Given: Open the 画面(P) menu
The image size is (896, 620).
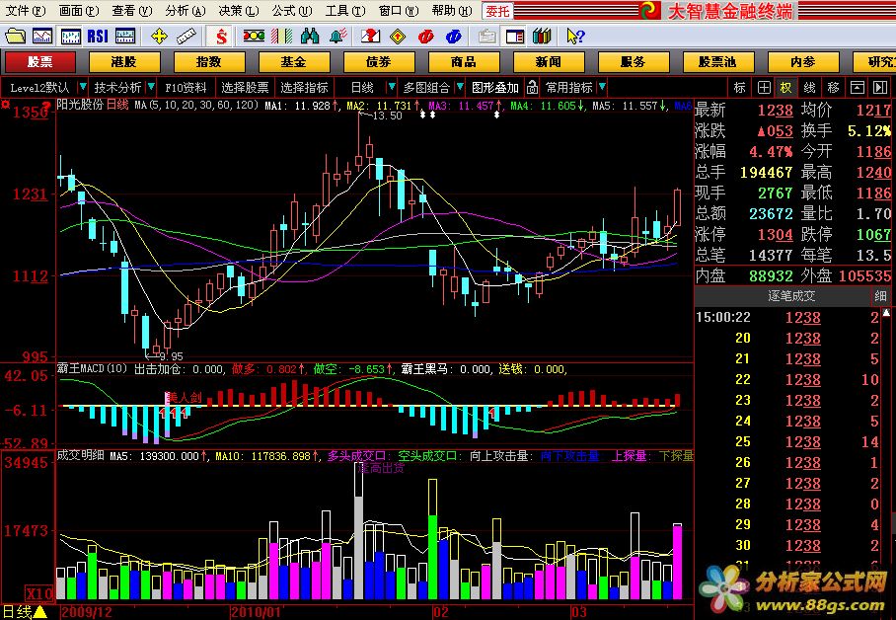Looking at the screenshot, I should click(78, 10).
